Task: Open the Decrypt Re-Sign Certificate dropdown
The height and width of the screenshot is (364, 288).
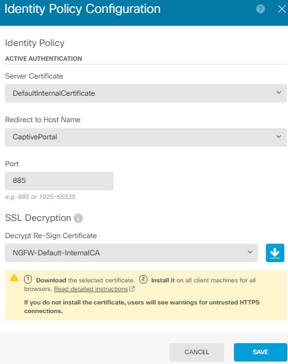Action: pyautogui.click(x=131, y=252)
